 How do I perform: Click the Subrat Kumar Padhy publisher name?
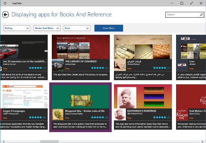[x=74, y=114]
